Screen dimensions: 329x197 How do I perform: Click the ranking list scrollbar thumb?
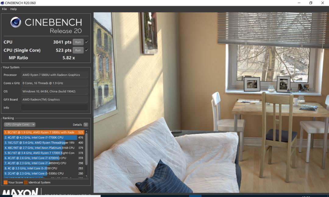pos(87,149)
